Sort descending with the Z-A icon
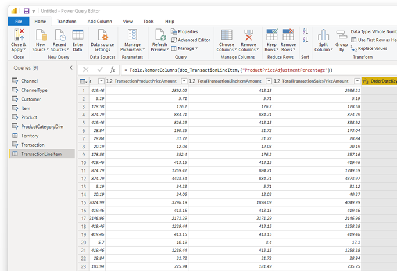The width and height of the screenshot is (397, 271). point(305,40)
